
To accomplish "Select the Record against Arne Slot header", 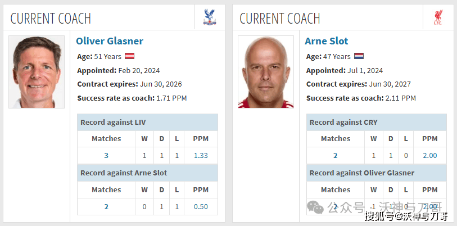I will click(147, 173).
